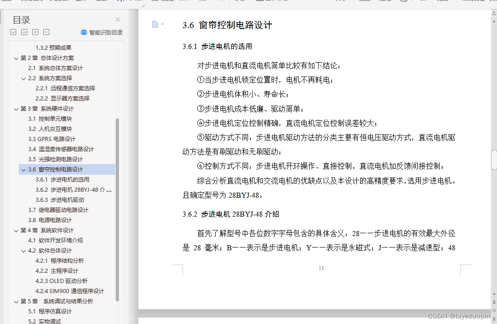Click the blue 智能识别目录 robot icon

click(x=84, y=32)
